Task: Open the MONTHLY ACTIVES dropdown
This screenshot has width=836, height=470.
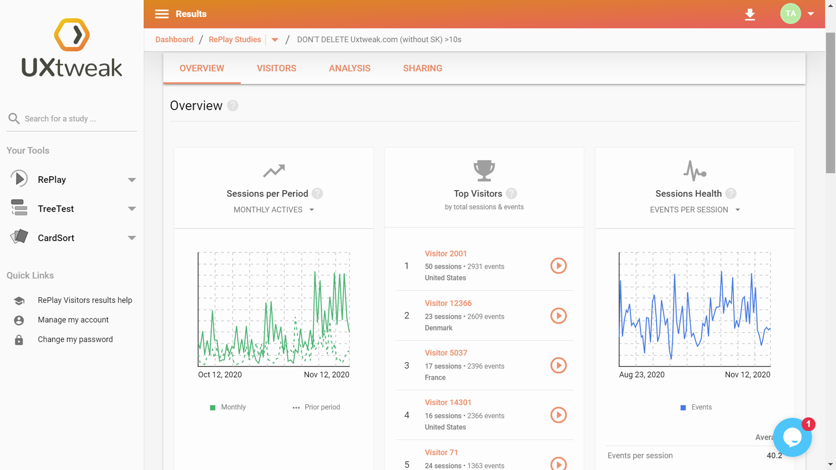Action: click(274, 210)
